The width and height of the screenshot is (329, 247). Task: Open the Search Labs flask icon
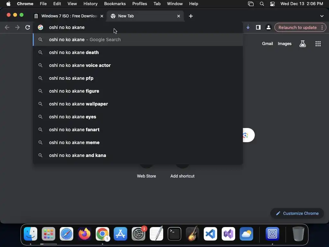303,44
